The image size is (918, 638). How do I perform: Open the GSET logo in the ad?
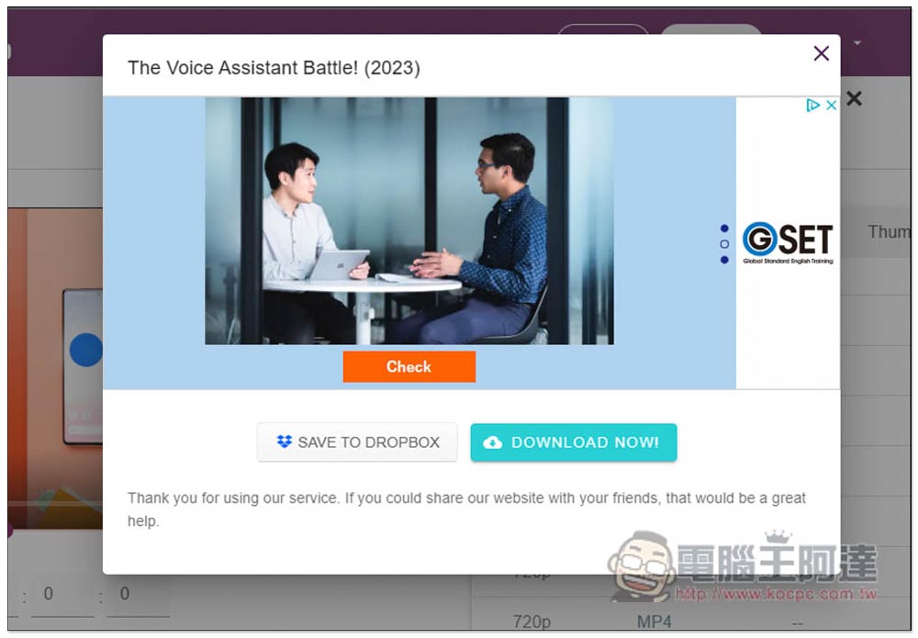click(x=788, y=242)
